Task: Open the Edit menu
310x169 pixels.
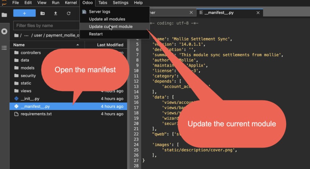Action: (x=28, y=2)
